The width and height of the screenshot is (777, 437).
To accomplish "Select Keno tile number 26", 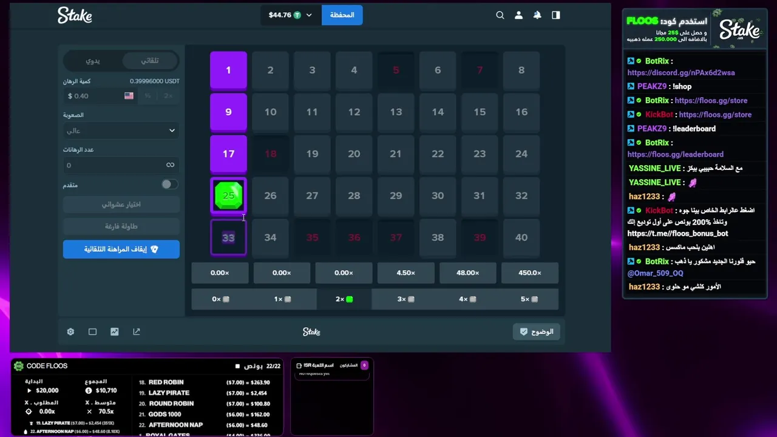I will 270,195.
